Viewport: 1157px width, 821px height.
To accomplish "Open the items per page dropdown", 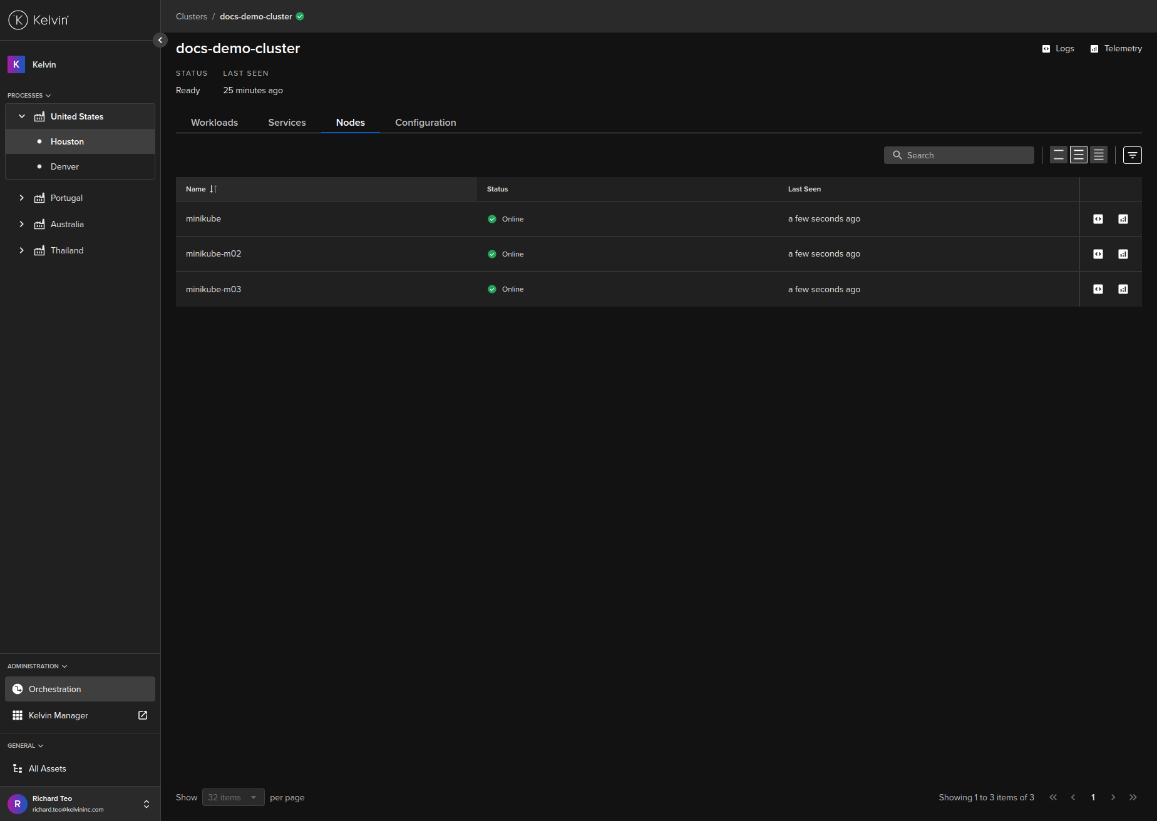I will [x=233, y=797].
